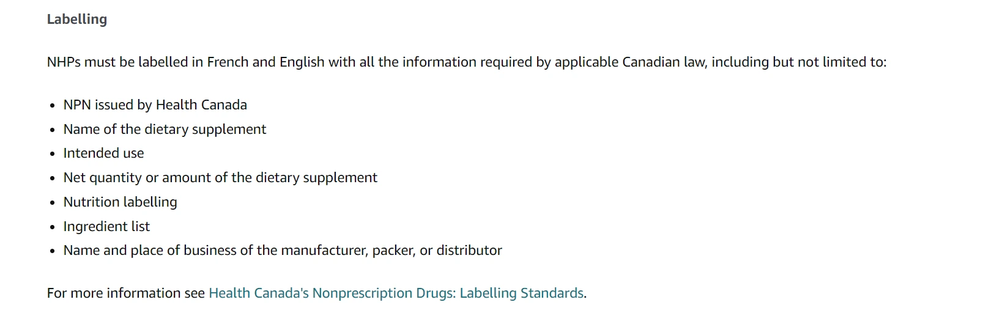
Task: Click the Intended use list item
Action: click(x=104, y=153)
